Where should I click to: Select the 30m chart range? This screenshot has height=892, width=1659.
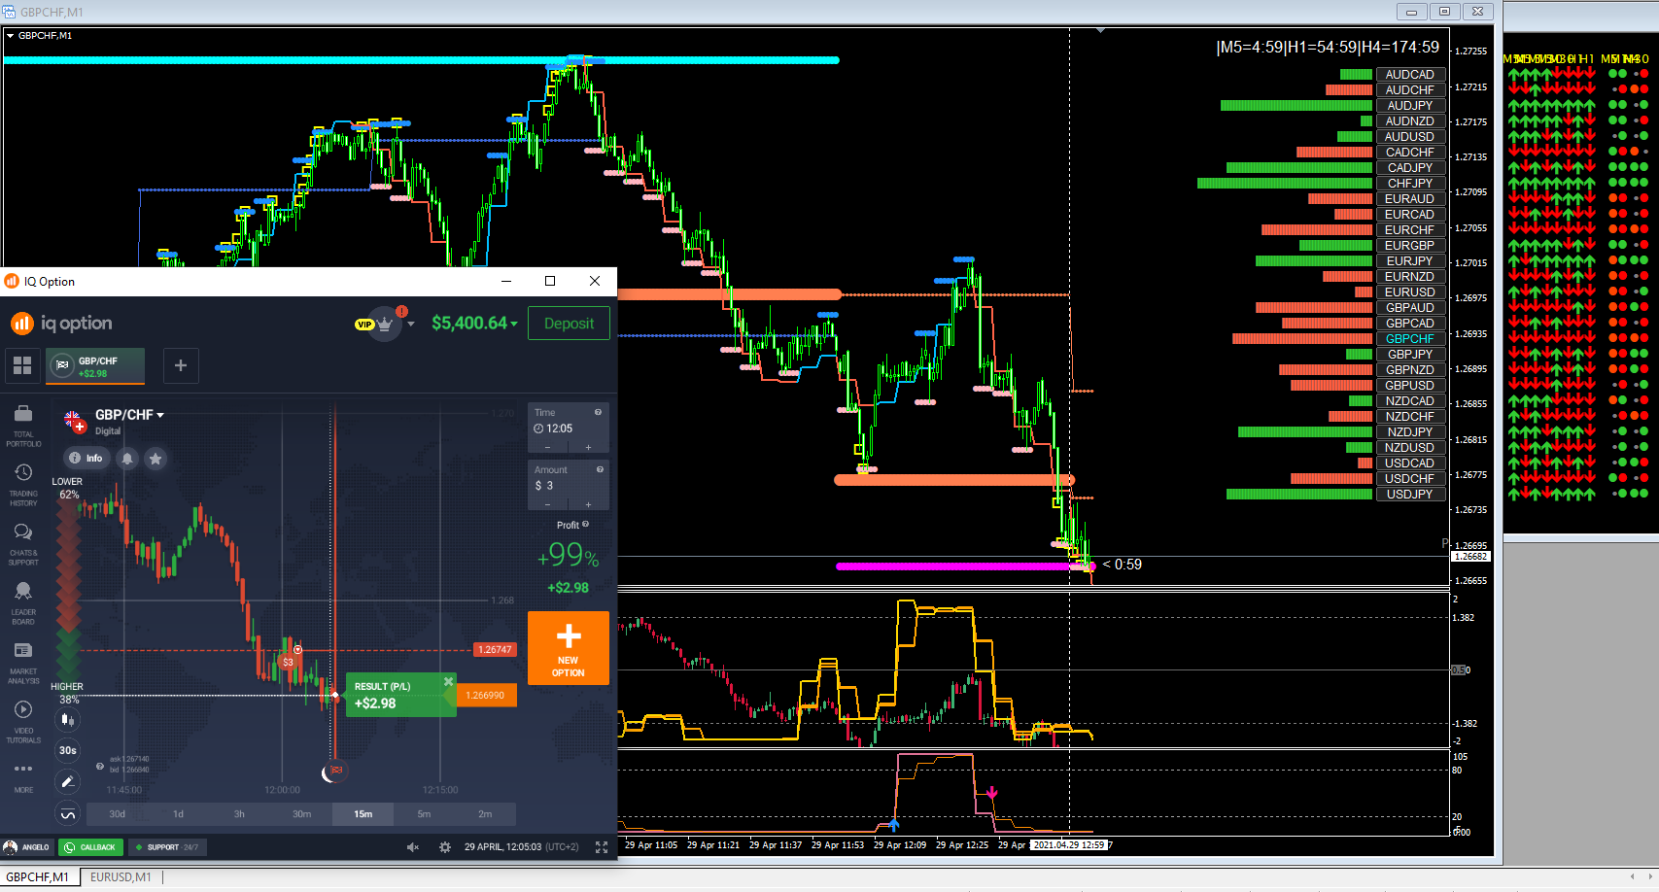click(302, 814)
